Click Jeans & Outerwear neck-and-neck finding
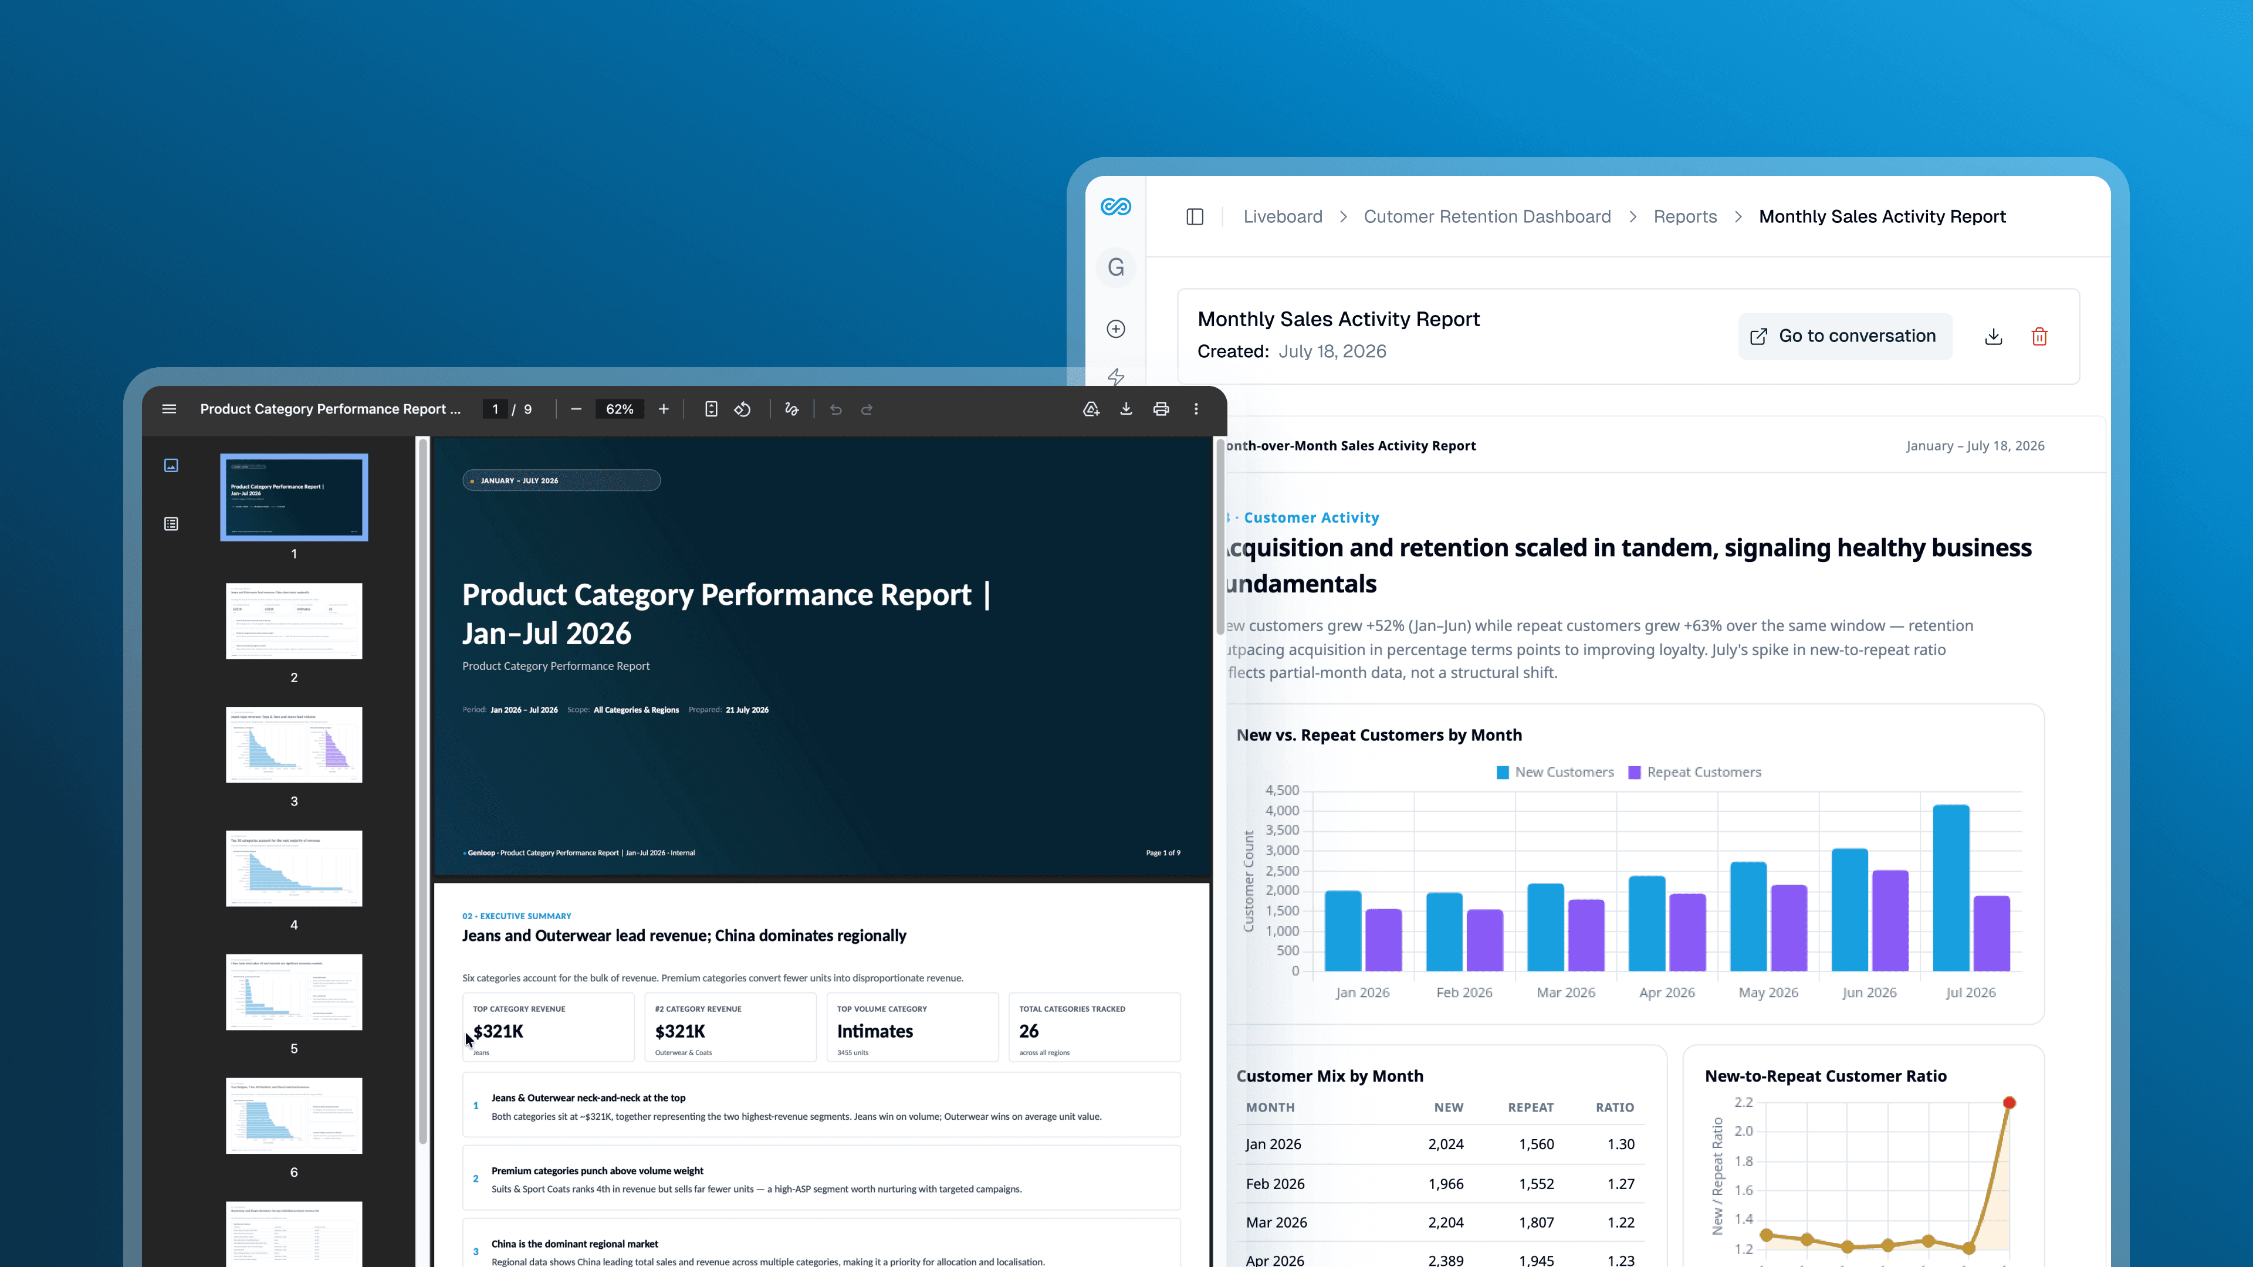 [x=821, y=1105]
